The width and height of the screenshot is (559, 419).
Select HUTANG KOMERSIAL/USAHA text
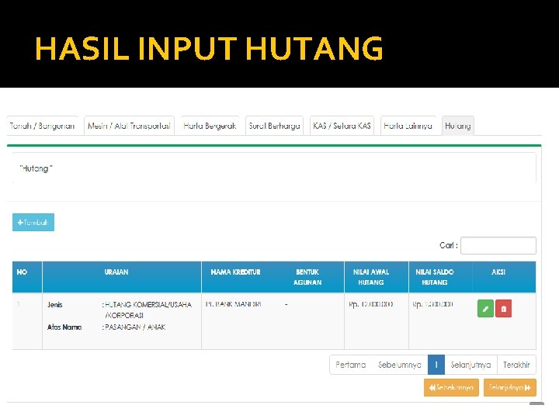[x=148, y=305]
